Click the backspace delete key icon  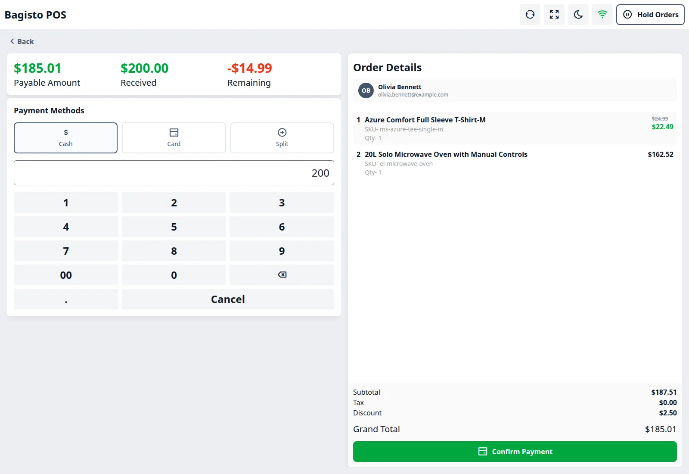point(282,275)
